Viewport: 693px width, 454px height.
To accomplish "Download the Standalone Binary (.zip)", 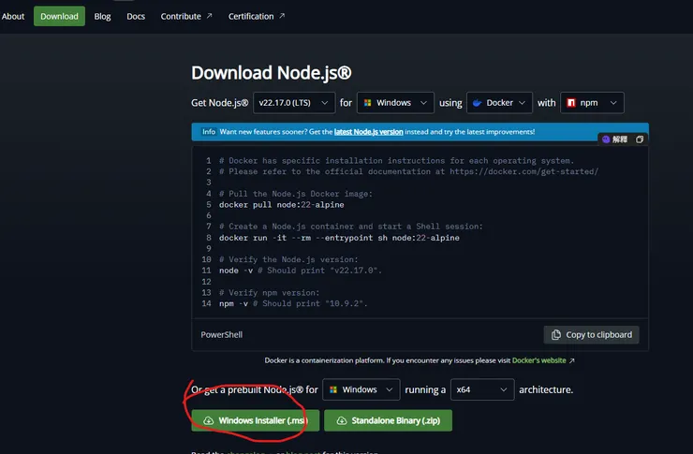I will click(388, 420).
